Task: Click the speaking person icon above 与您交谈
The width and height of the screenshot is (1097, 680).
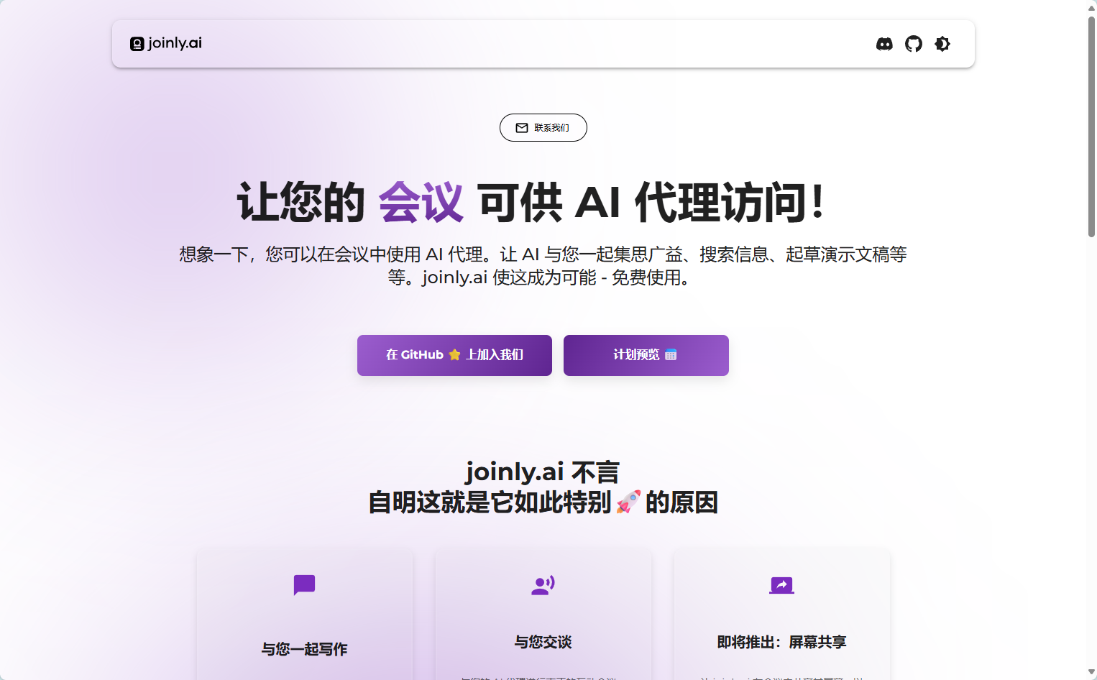Action: pos(543,585)
